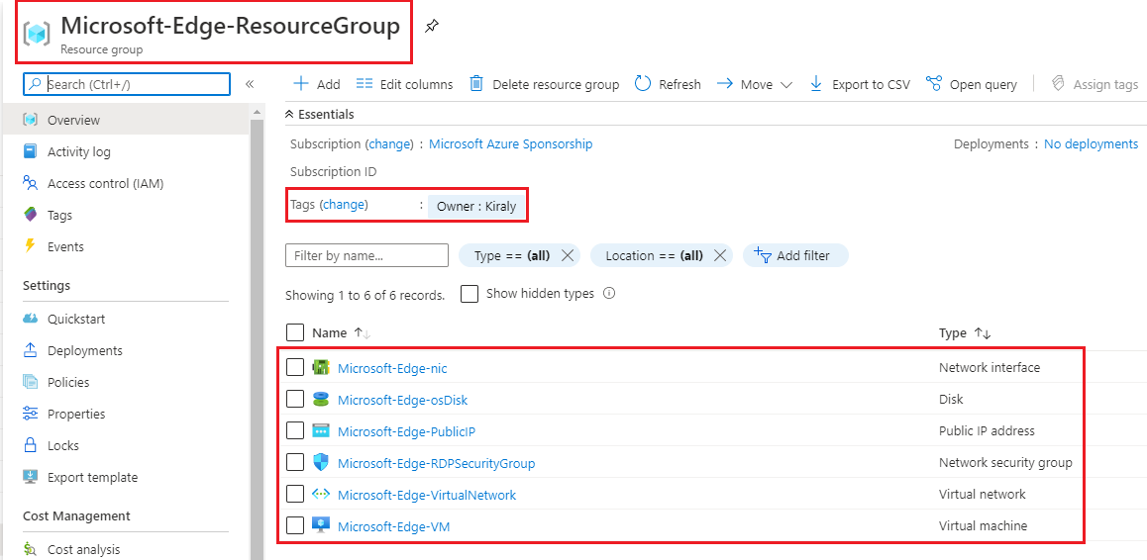Expand the Move dropdown menu
This screenshot has height=560, width=1147.
pos(785,85)
